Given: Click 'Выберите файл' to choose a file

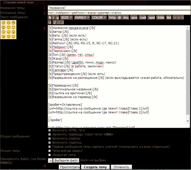Looking at the screenshot, I should pos(66,161).
